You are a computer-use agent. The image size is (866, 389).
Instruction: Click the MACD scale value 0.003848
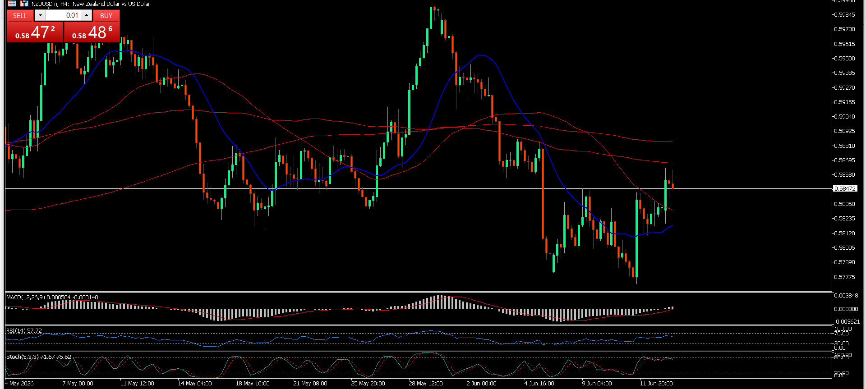[x=846, y=296]
